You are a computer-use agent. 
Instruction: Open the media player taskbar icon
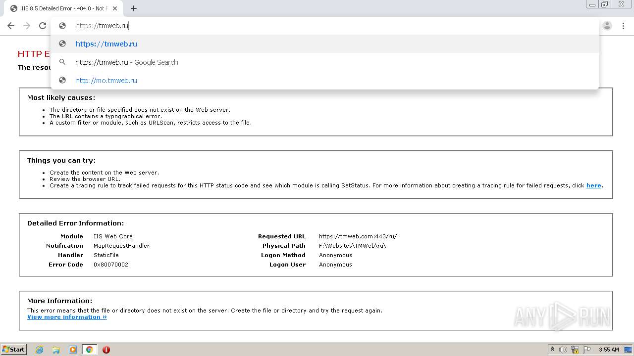click(73, 350)
